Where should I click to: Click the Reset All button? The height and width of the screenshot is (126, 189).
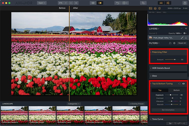[182, 43]
